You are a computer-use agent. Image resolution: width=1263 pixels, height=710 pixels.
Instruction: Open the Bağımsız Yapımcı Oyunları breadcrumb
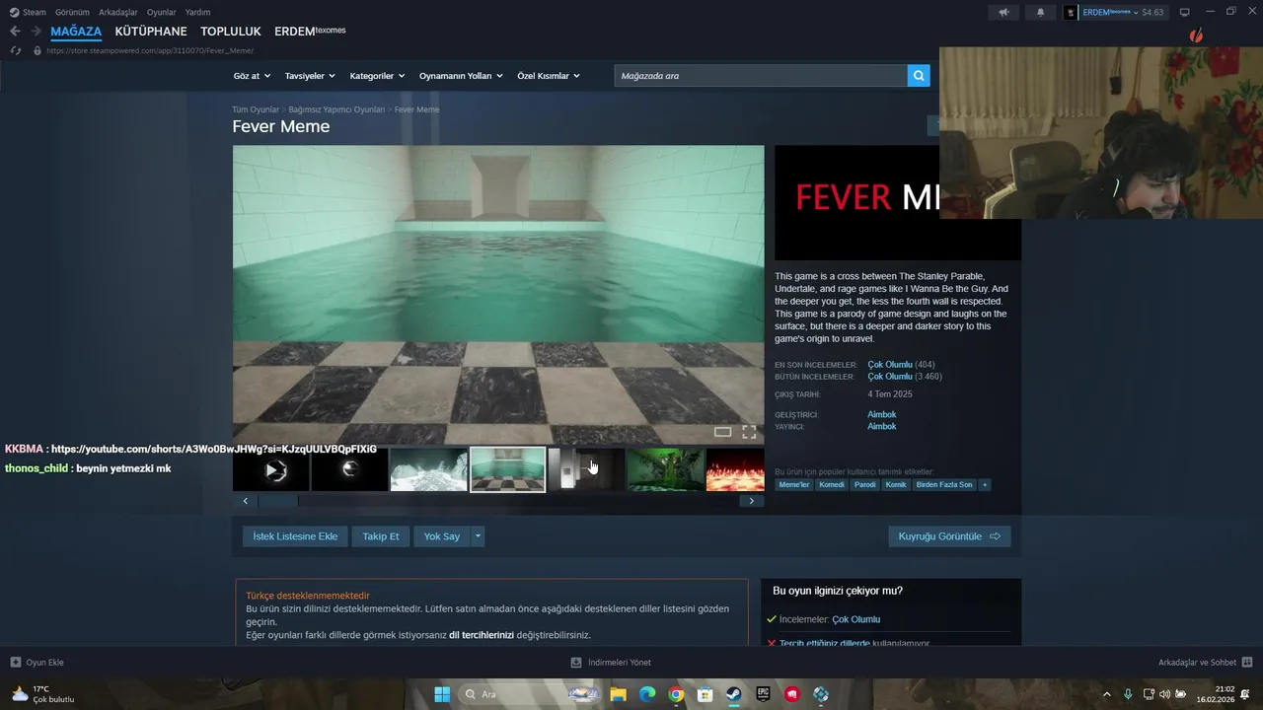tap(336, 109)
